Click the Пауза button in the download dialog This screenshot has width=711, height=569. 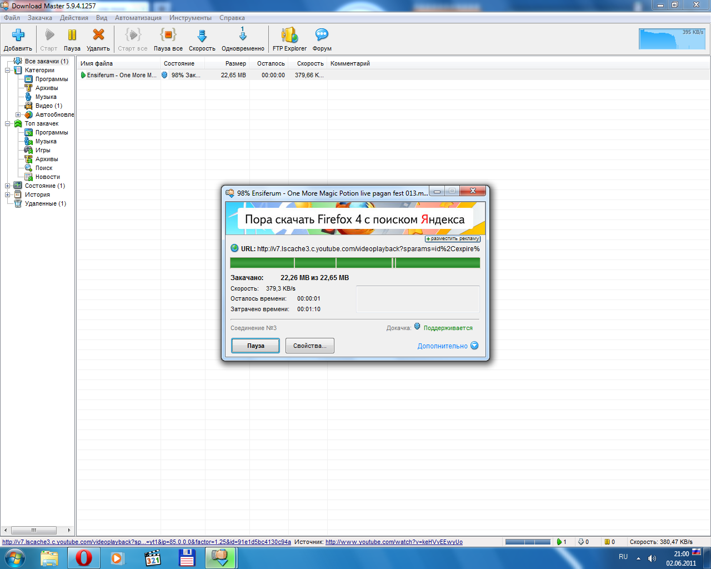[x=256, y=346]
